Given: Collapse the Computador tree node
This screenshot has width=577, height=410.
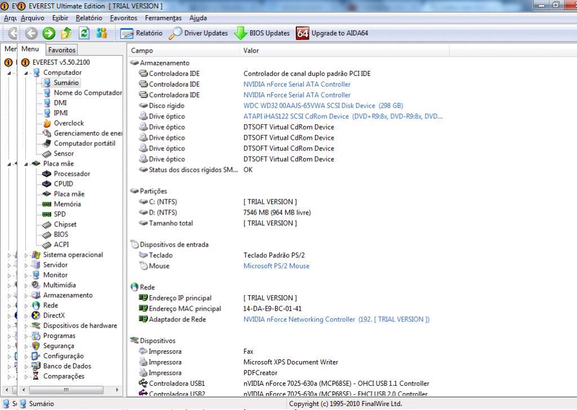Looking at the screenshot, I should click(x=26, y=73).
